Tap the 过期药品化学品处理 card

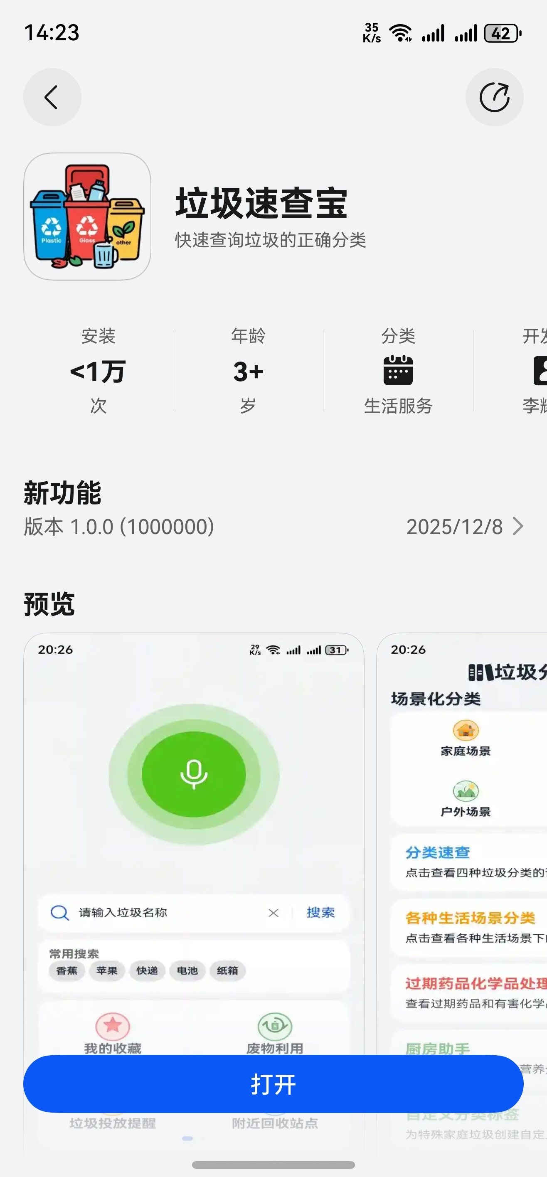[469, 993]
